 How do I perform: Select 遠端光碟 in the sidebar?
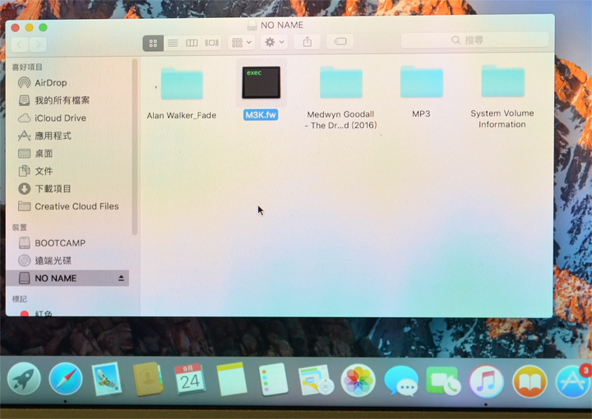point(44,260)
